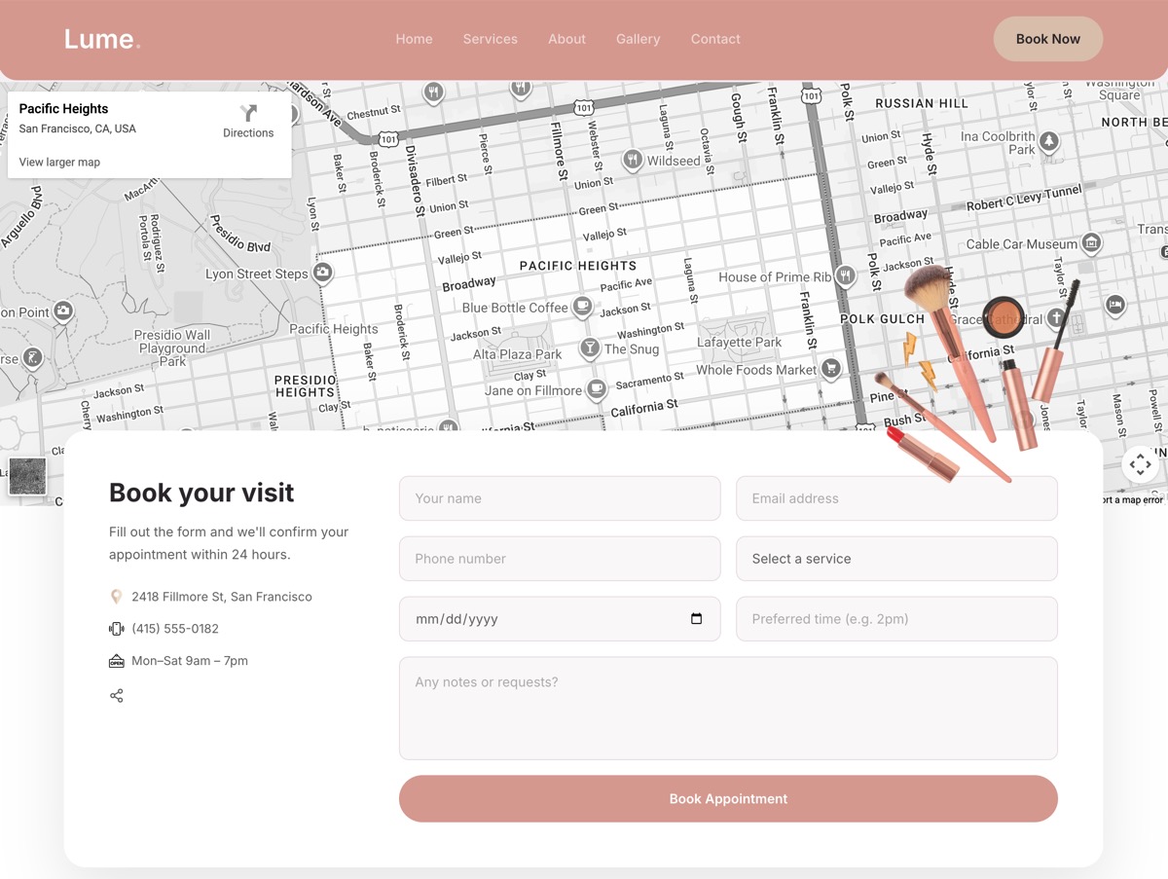Image resolution: width=1168 pixels, height=879 pixels.
Task: Click the House of Prime Rib marker
Action: [846, 276]
